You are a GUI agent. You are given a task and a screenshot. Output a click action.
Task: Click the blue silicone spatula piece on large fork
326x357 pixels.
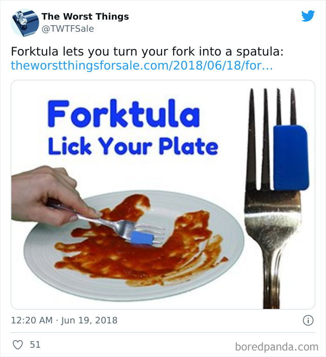tap(291, 158)
